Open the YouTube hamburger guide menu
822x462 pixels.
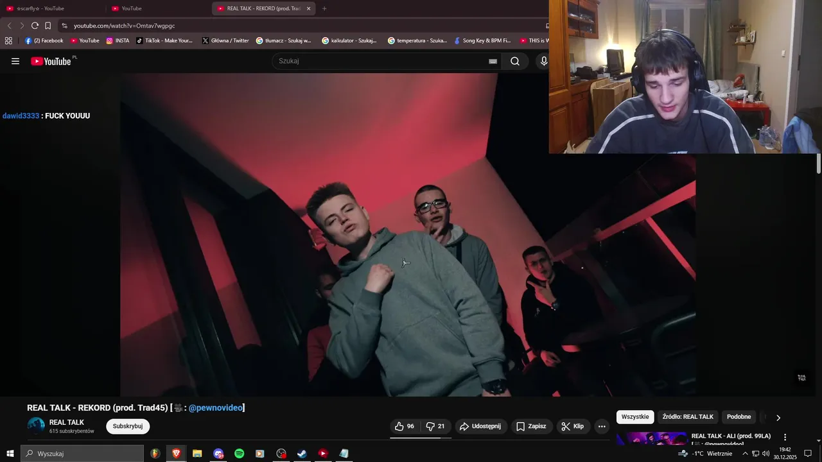15,61
